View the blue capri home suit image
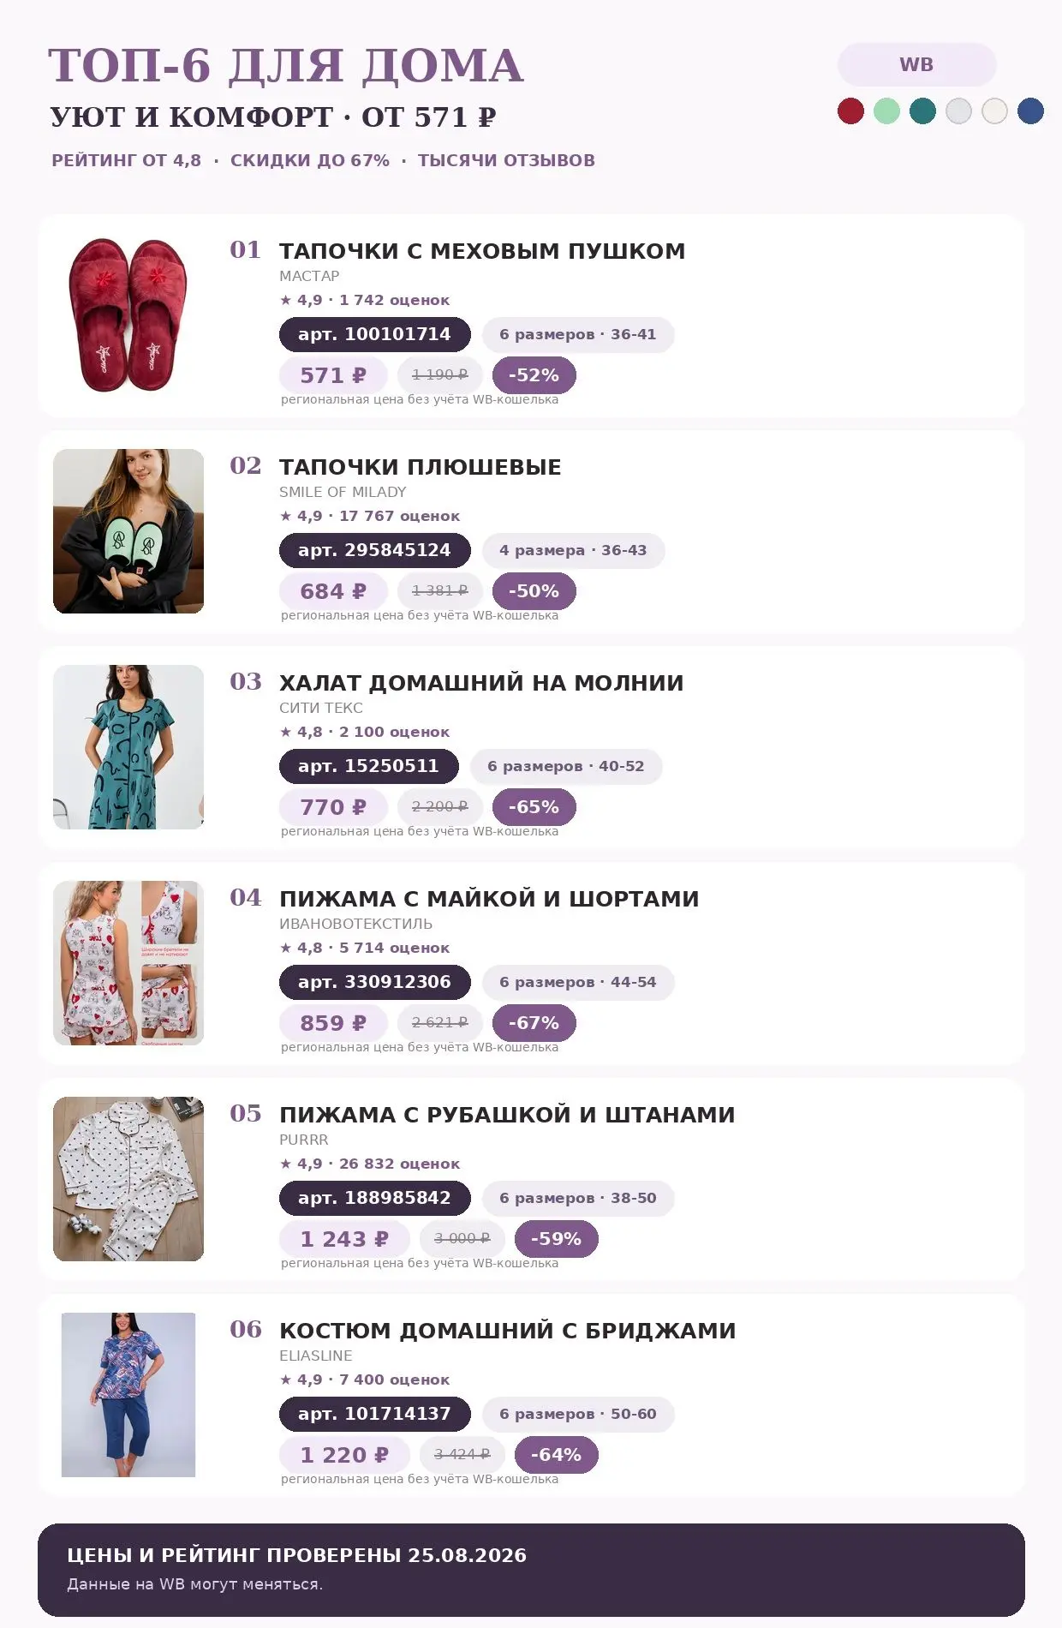 click(x=128, y=1395)
